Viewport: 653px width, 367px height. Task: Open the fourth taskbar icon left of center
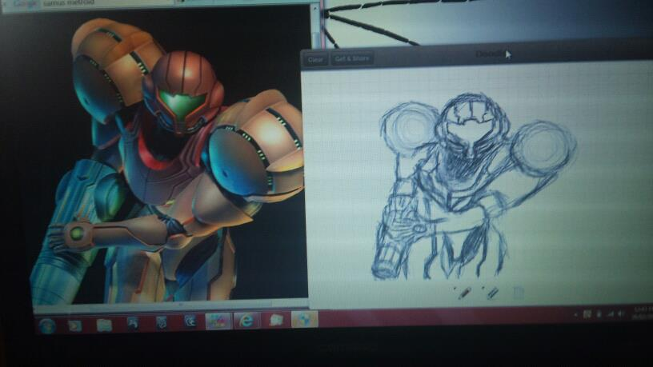[x=133, y=323]
